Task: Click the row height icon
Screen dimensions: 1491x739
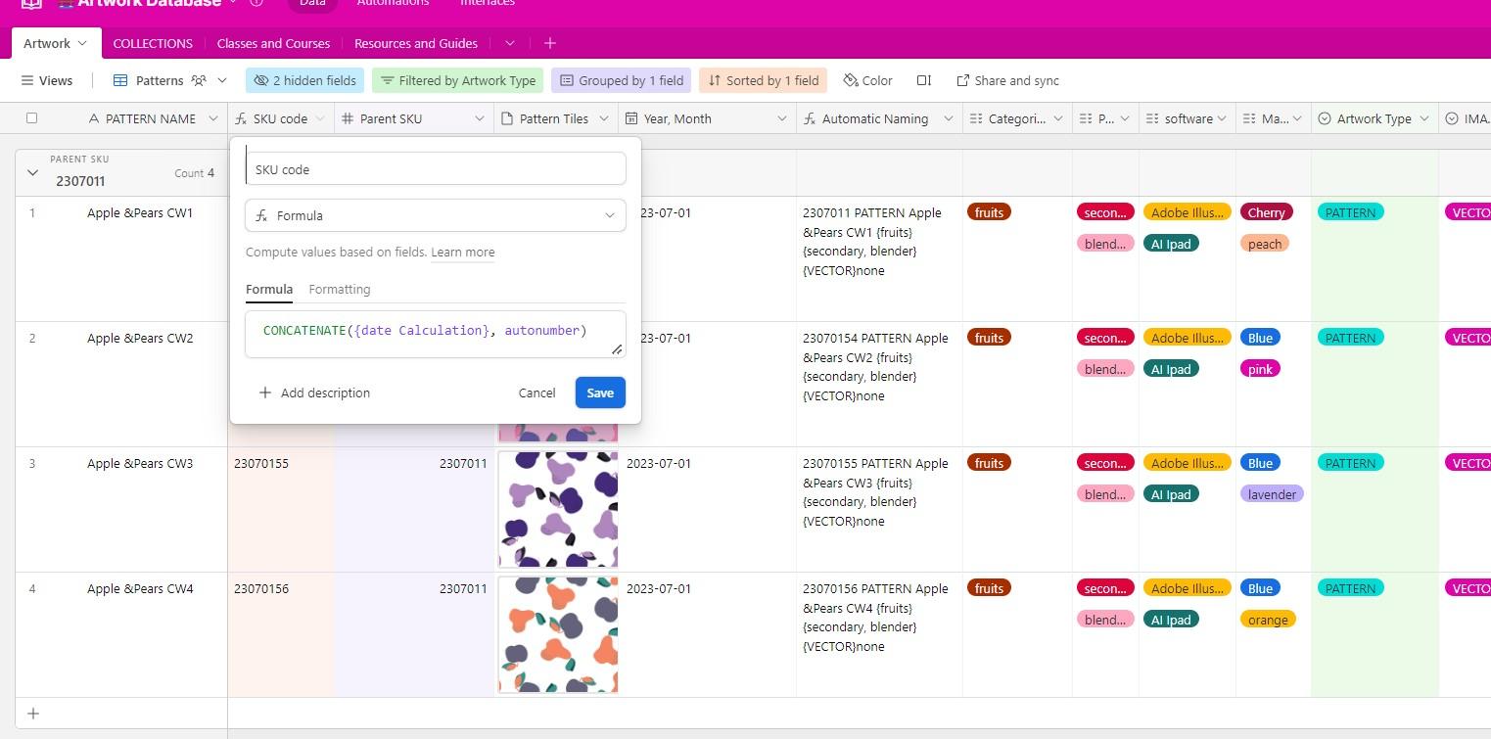Action: (x=924, y=80)
